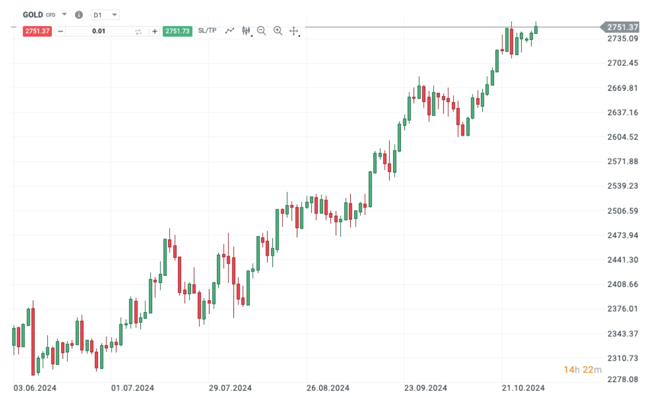
Task: Open chart style options via small caret
Action: click(251, 35)
